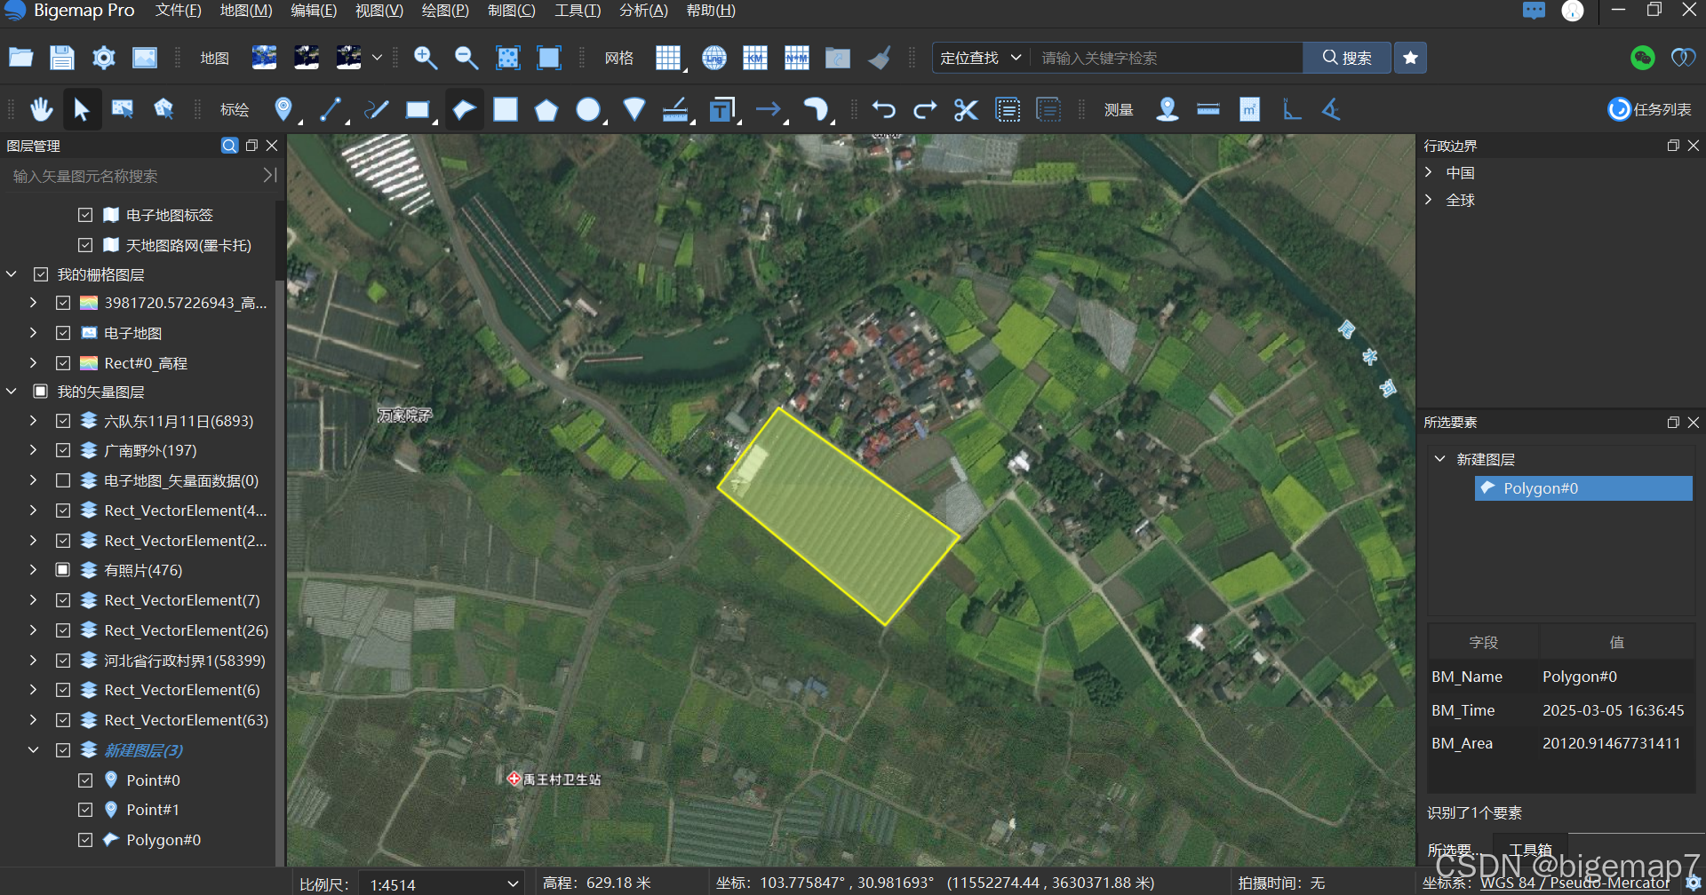Toggle the 电子地图 raster layer checkbox
This screenshot has width=1706, height=895.
(x=63, y=333)
